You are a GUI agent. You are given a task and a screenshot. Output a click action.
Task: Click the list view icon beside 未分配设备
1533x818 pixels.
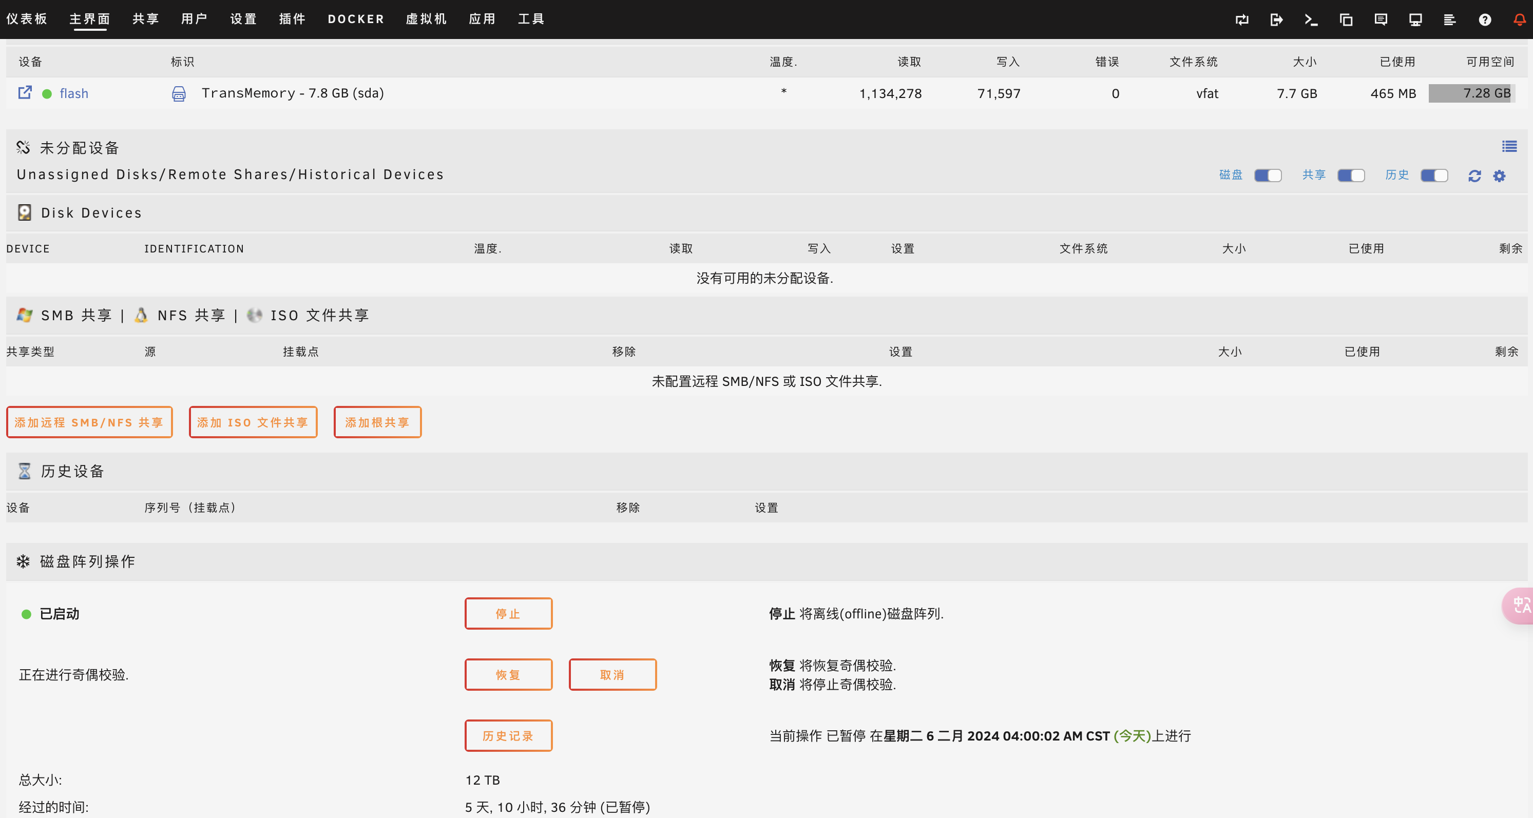pyautogui.click(x=1509, y=146)
